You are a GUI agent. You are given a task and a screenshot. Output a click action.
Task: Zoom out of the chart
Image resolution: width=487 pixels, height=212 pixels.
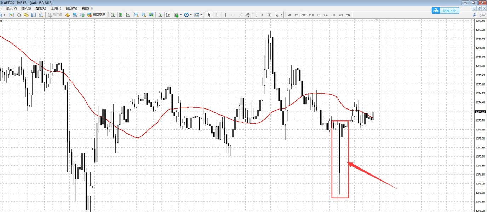tap(144, 15)
